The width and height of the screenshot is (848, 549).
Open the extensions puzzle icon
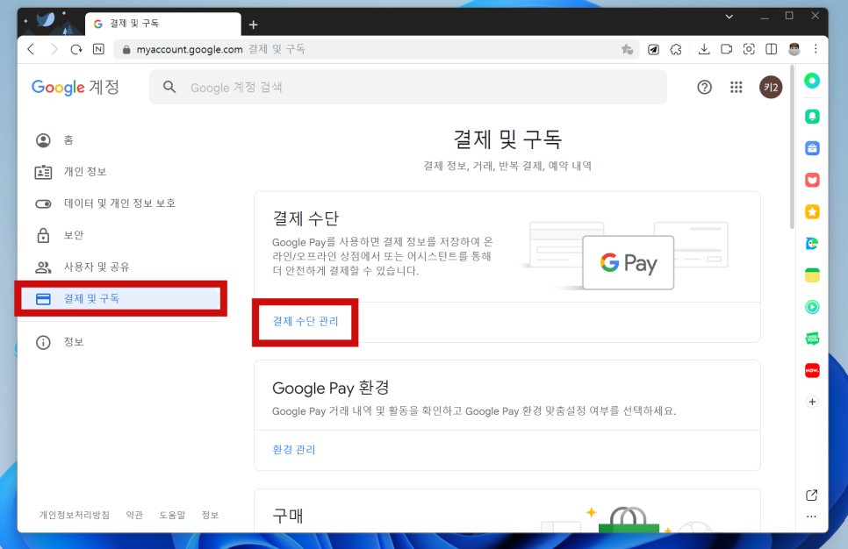click(x=675, y=49)
